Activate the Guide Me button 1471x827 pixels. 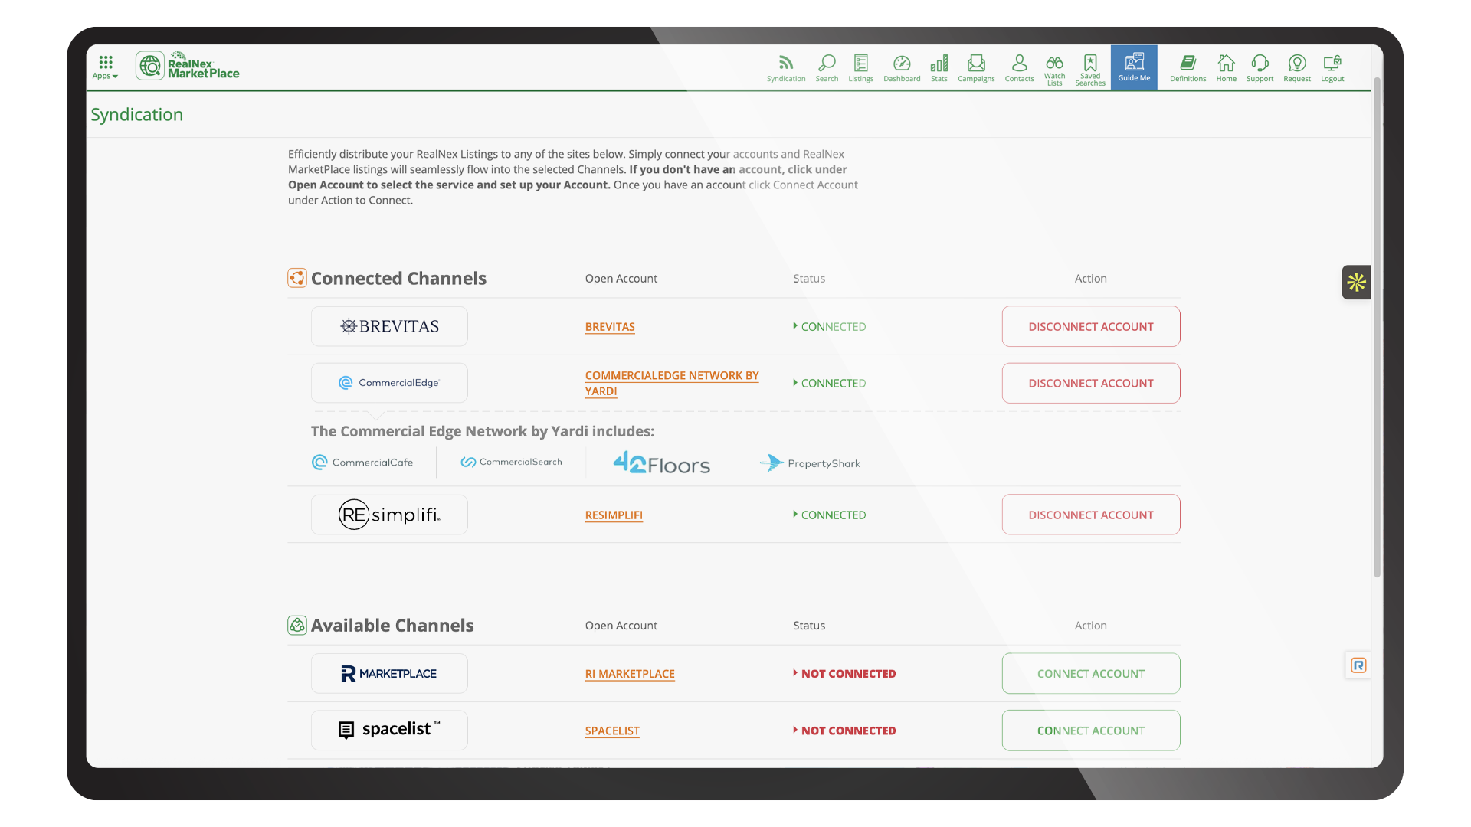[1134, 67]
